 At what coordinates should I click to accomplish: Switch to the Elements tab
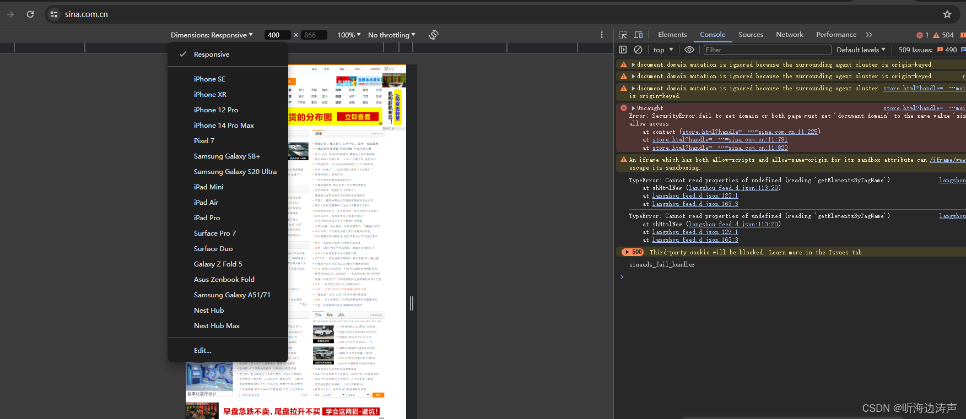[x=672, y=35]
